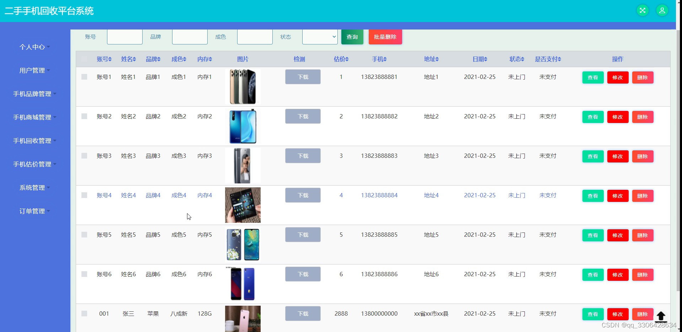Click 下载 button in 001 row
The image size is (682, 332).
[303, 314]
